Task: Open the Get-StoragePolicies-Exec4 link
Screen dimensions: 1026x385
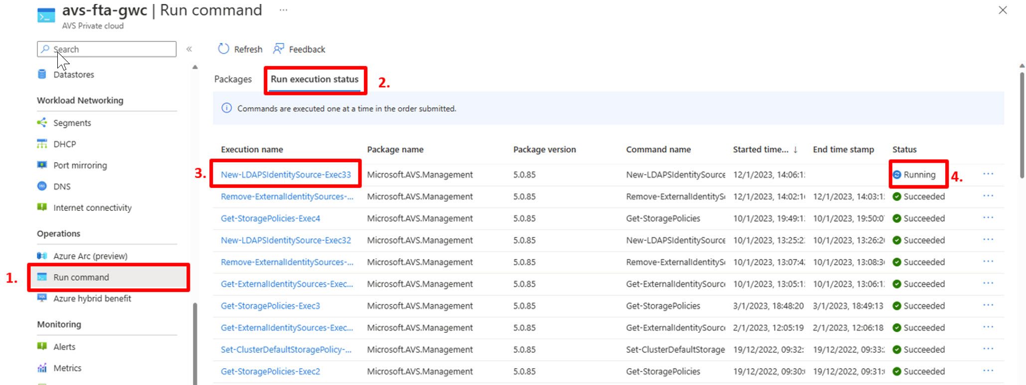Action: 271,218
